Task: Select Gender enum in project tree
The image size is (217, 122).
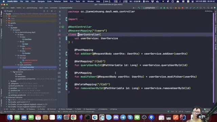Action: (26, 53)
